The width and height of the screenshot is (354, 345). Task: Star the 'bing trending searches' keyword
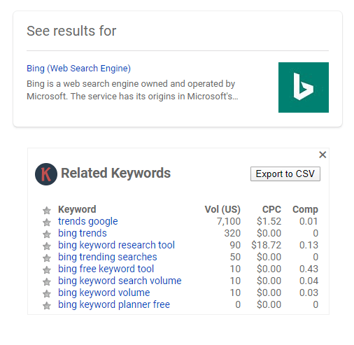click(x=47, y=258)
